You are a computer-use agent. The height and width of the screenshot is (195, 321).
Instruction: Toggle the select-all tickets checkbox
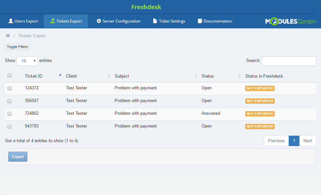(9, 75)
